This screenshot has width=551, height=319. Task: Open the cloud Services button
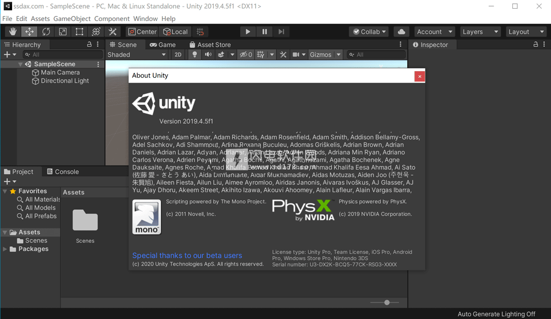(x=401, y=31)
